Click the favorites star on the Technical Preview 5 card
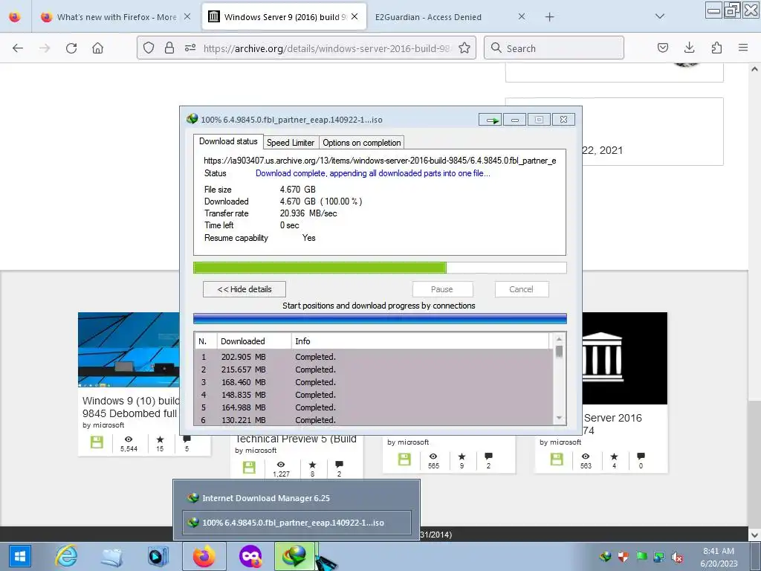This screenshot has height=571, width=761. click(x=312, y=465)
